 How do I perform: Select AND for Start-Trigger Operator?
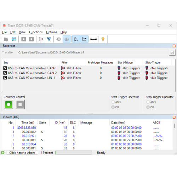(x=113, y=102)
